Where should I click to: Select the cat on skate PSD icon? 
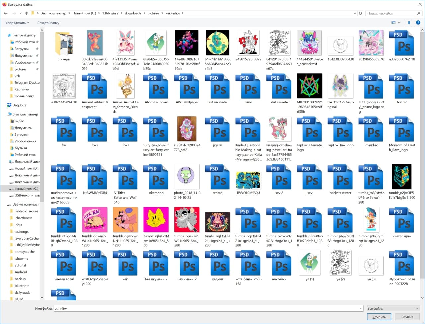pos(218,86)
